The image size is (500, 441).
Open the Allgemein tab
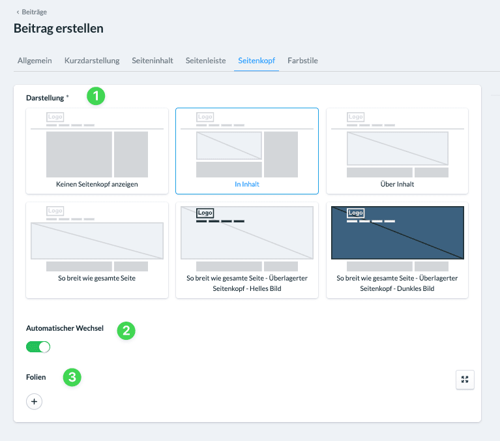click(x=35, y=61)
